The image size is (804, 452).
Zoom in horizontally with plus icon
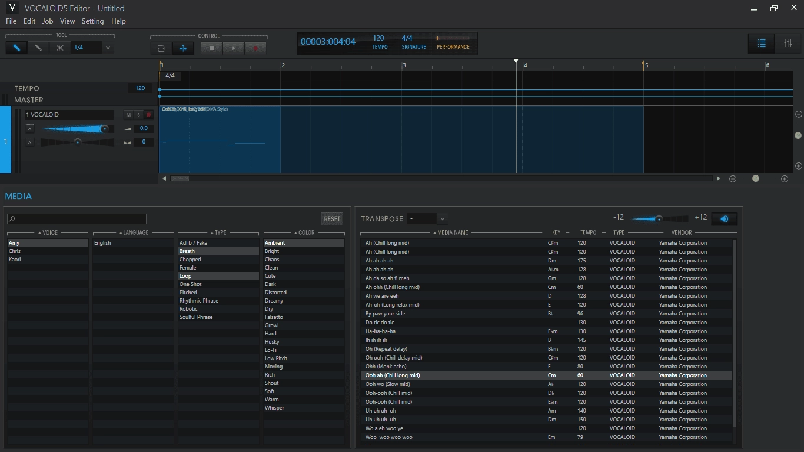click(x=785, y=179)
